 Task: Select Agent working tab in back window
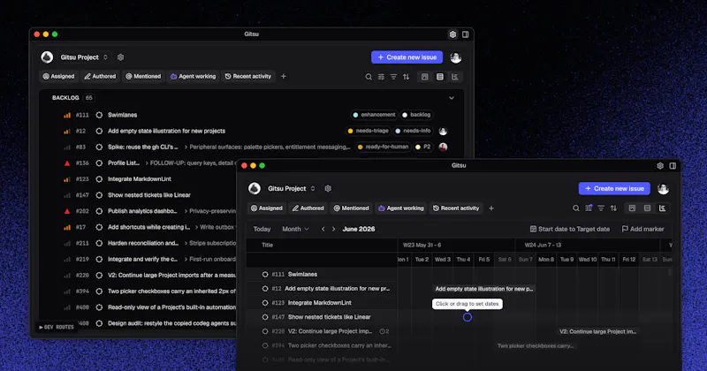193,77
